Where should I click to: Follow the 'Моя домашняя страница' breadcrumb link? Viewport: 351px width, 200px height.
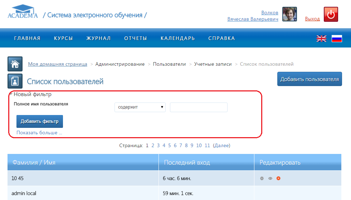(x=58, y=64)
